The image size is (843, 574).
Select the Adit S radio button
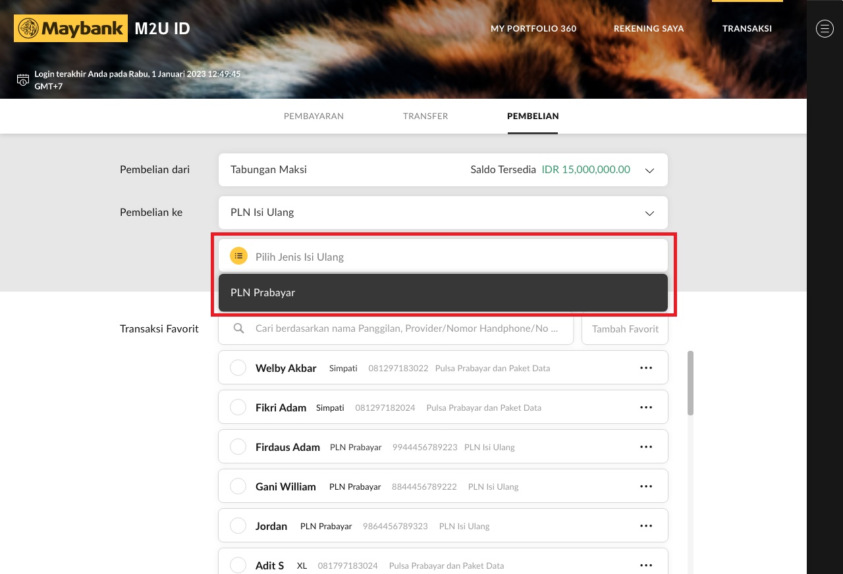click(238, 565)
